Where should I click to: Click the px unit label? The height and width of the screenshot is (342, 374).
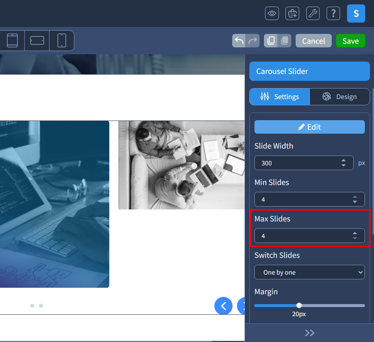pos(361,163)
